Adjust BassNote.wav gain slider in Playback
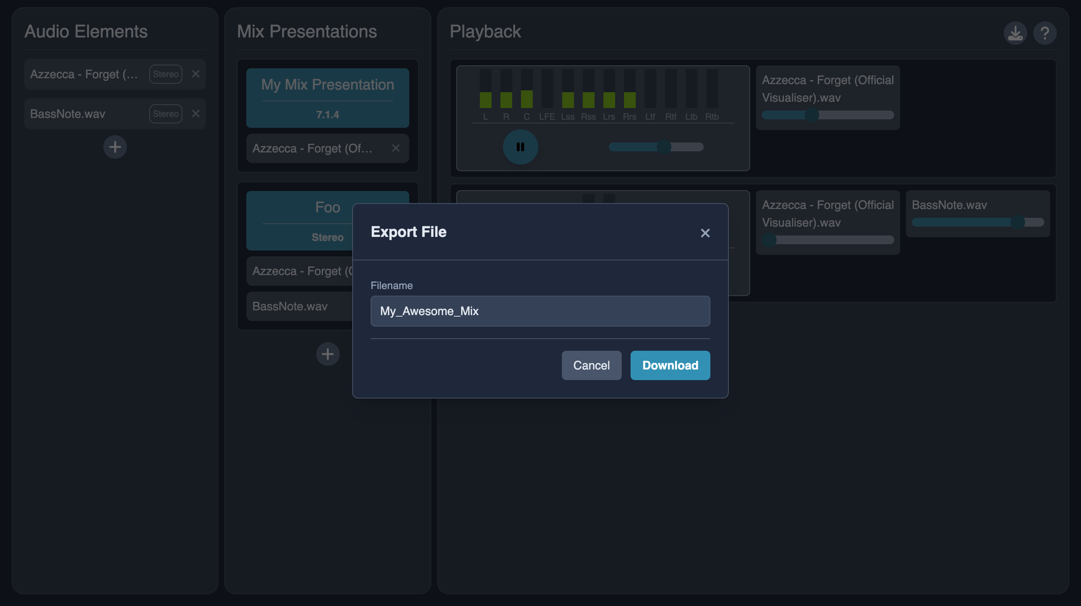Image resolution: width=1081 pixels, height=606 pixels. pos(1017,222)
